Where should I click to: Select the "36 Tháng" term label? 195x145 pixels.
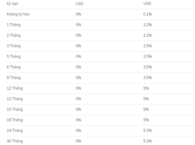coord(15,141)
